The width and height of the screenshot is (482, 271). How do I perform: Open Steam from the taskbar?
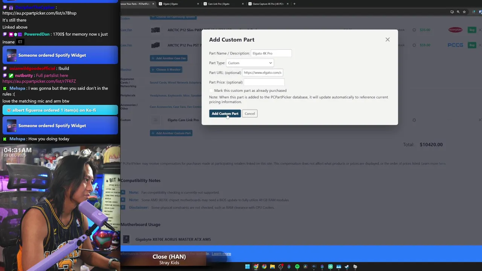(347, 266)
